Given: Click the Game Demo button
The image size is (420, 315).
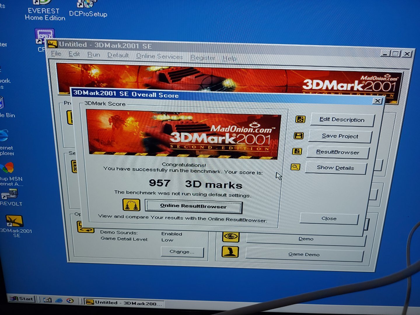Looking at the screenshot, I should [x=304, y=255].
